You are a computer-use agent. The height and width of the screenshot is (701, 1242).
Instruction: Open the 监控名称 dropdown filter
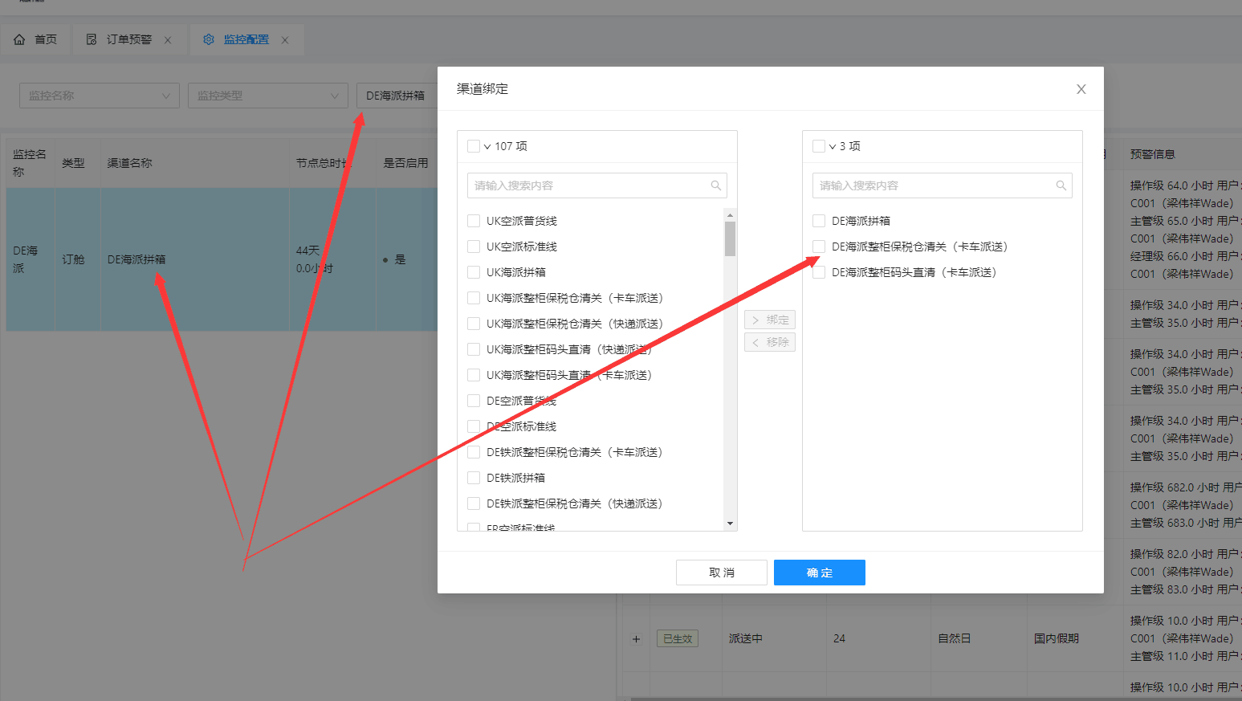(99, 96)
